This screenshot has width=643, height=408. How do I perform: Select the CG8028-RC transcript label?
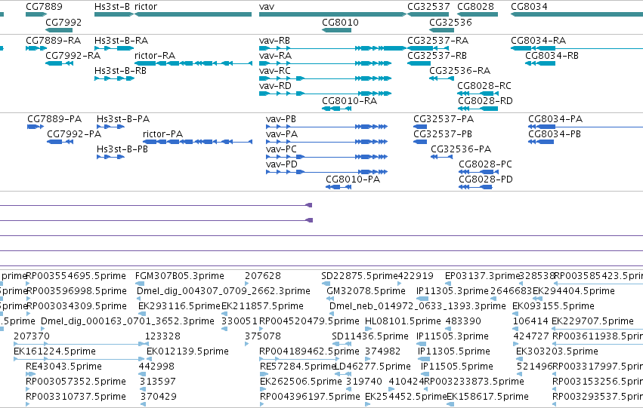point(484,85)
